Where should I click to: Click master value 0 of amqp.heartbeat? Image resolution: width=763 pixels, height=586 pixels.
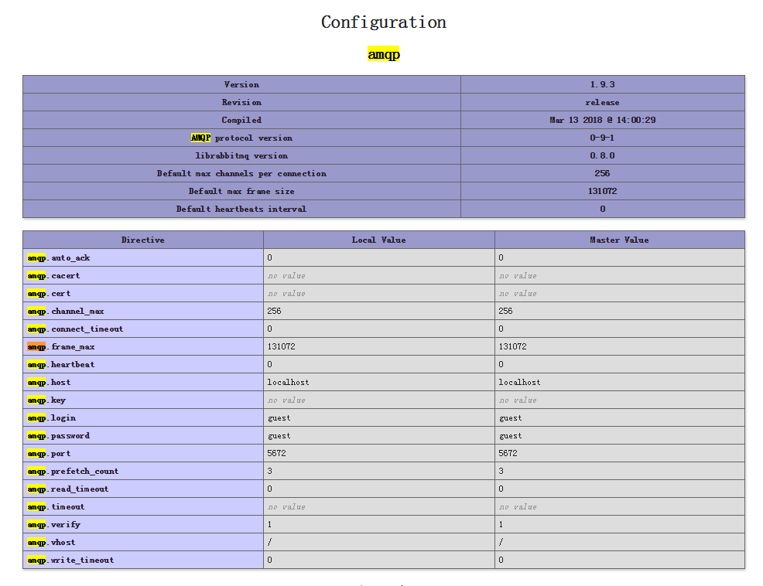[x=501, y=365]
